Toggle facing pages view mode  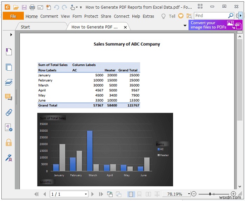pyautogui.click(x=148, y=194)
